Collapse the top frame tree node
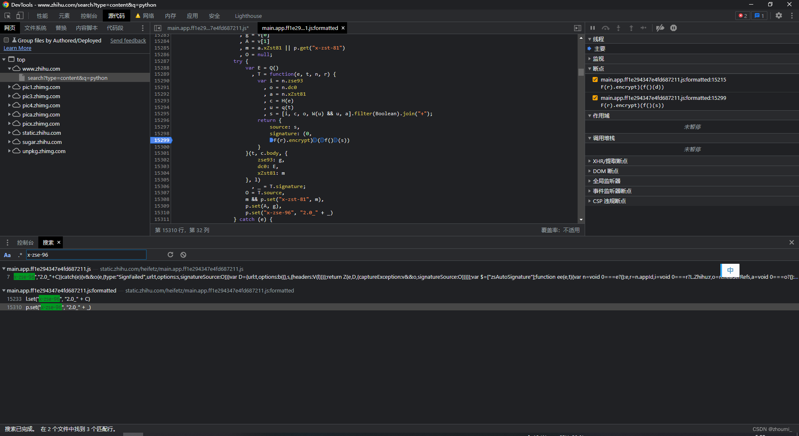 tap(4, 59)
